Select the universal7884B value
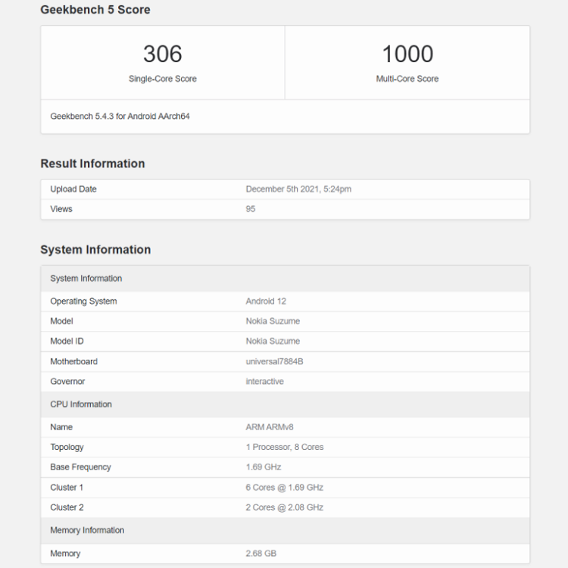 pos(274,361)
